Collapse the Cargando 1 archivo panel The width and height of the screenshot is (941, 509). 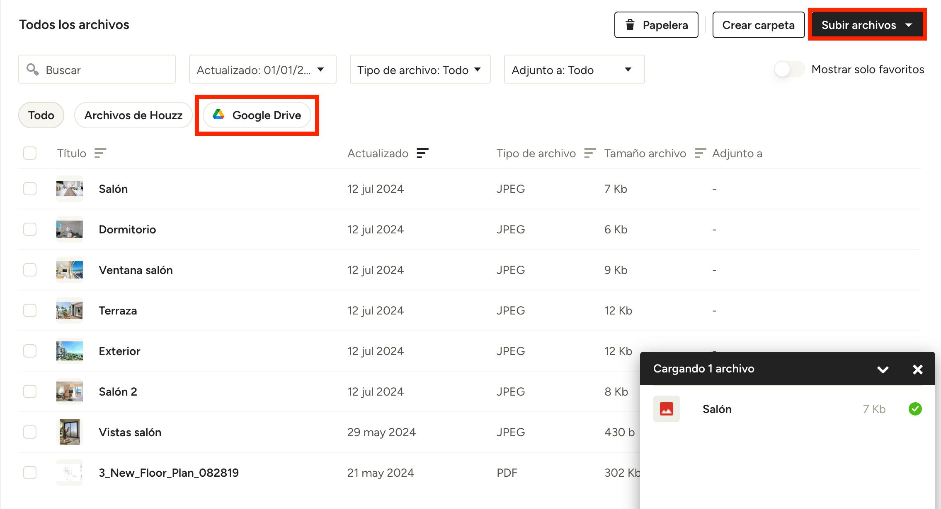[883, 369]
